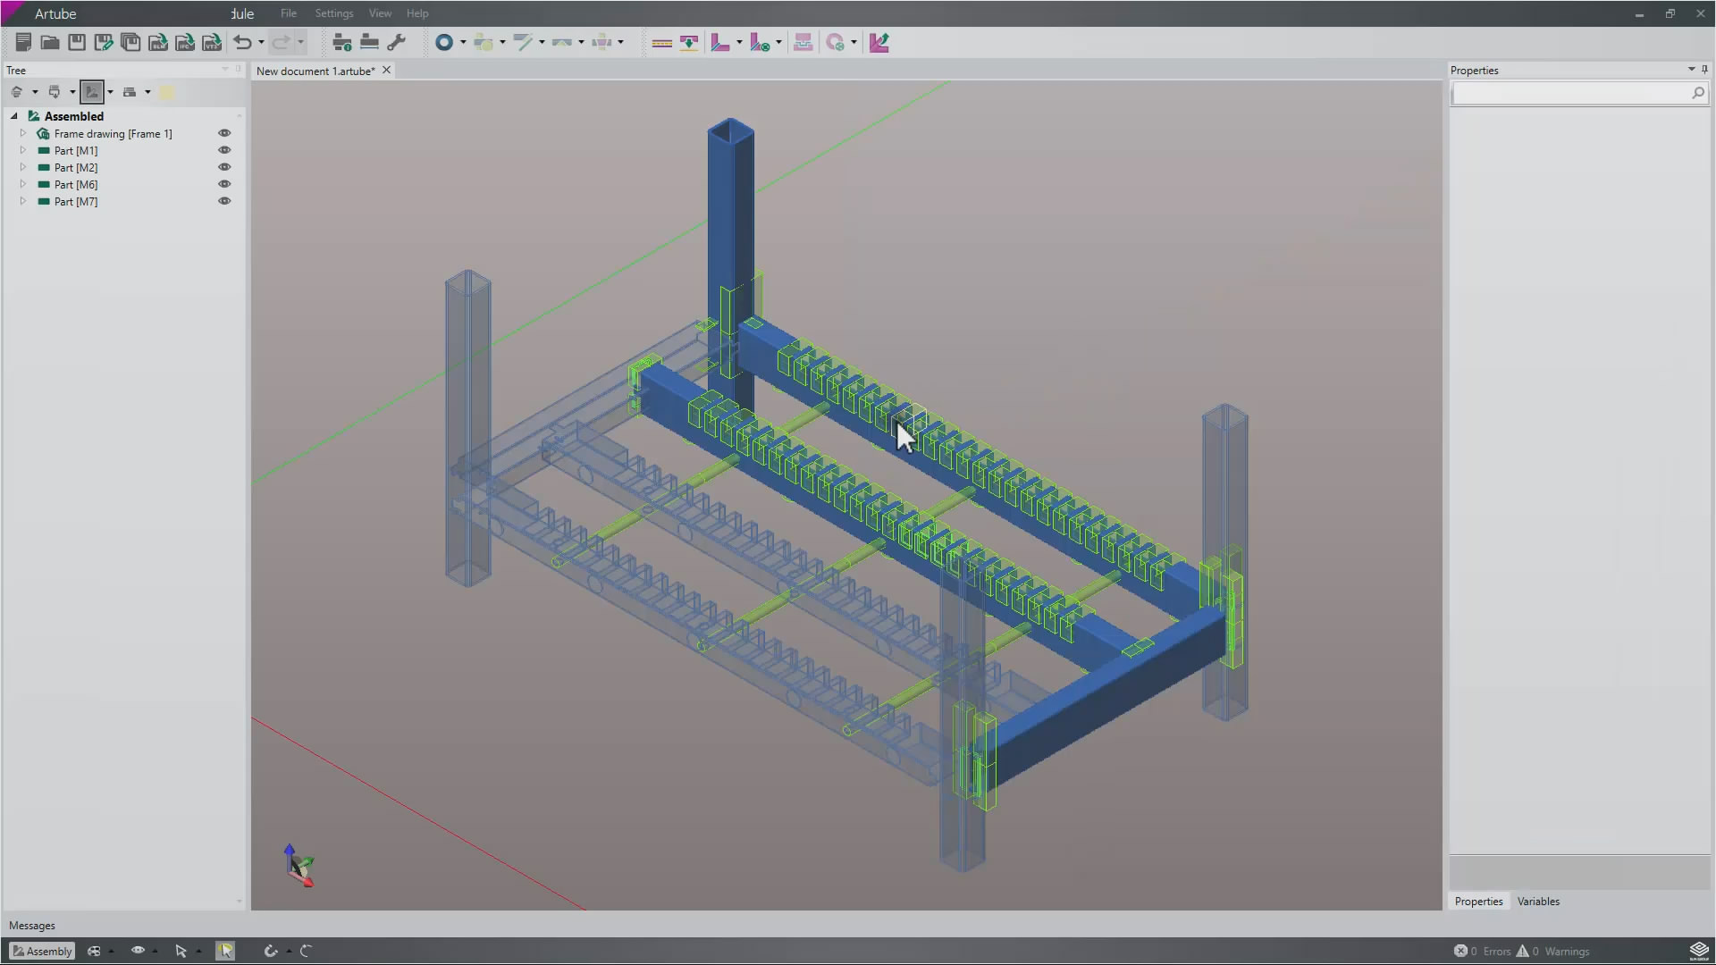
Task: Click the yellow square tree color swatch
Action: coord(167,92)
